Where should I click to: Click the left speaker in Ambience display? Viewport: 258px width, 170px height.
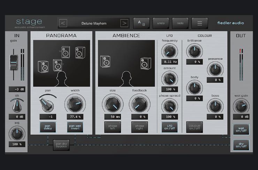pyautogui.click(x=105, y=61)
